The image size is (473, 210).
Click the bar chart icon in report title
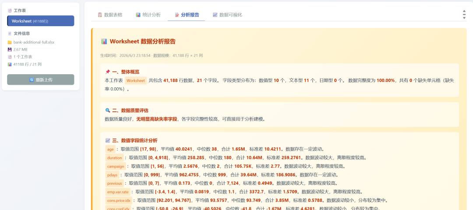click(x=104, y=41)
